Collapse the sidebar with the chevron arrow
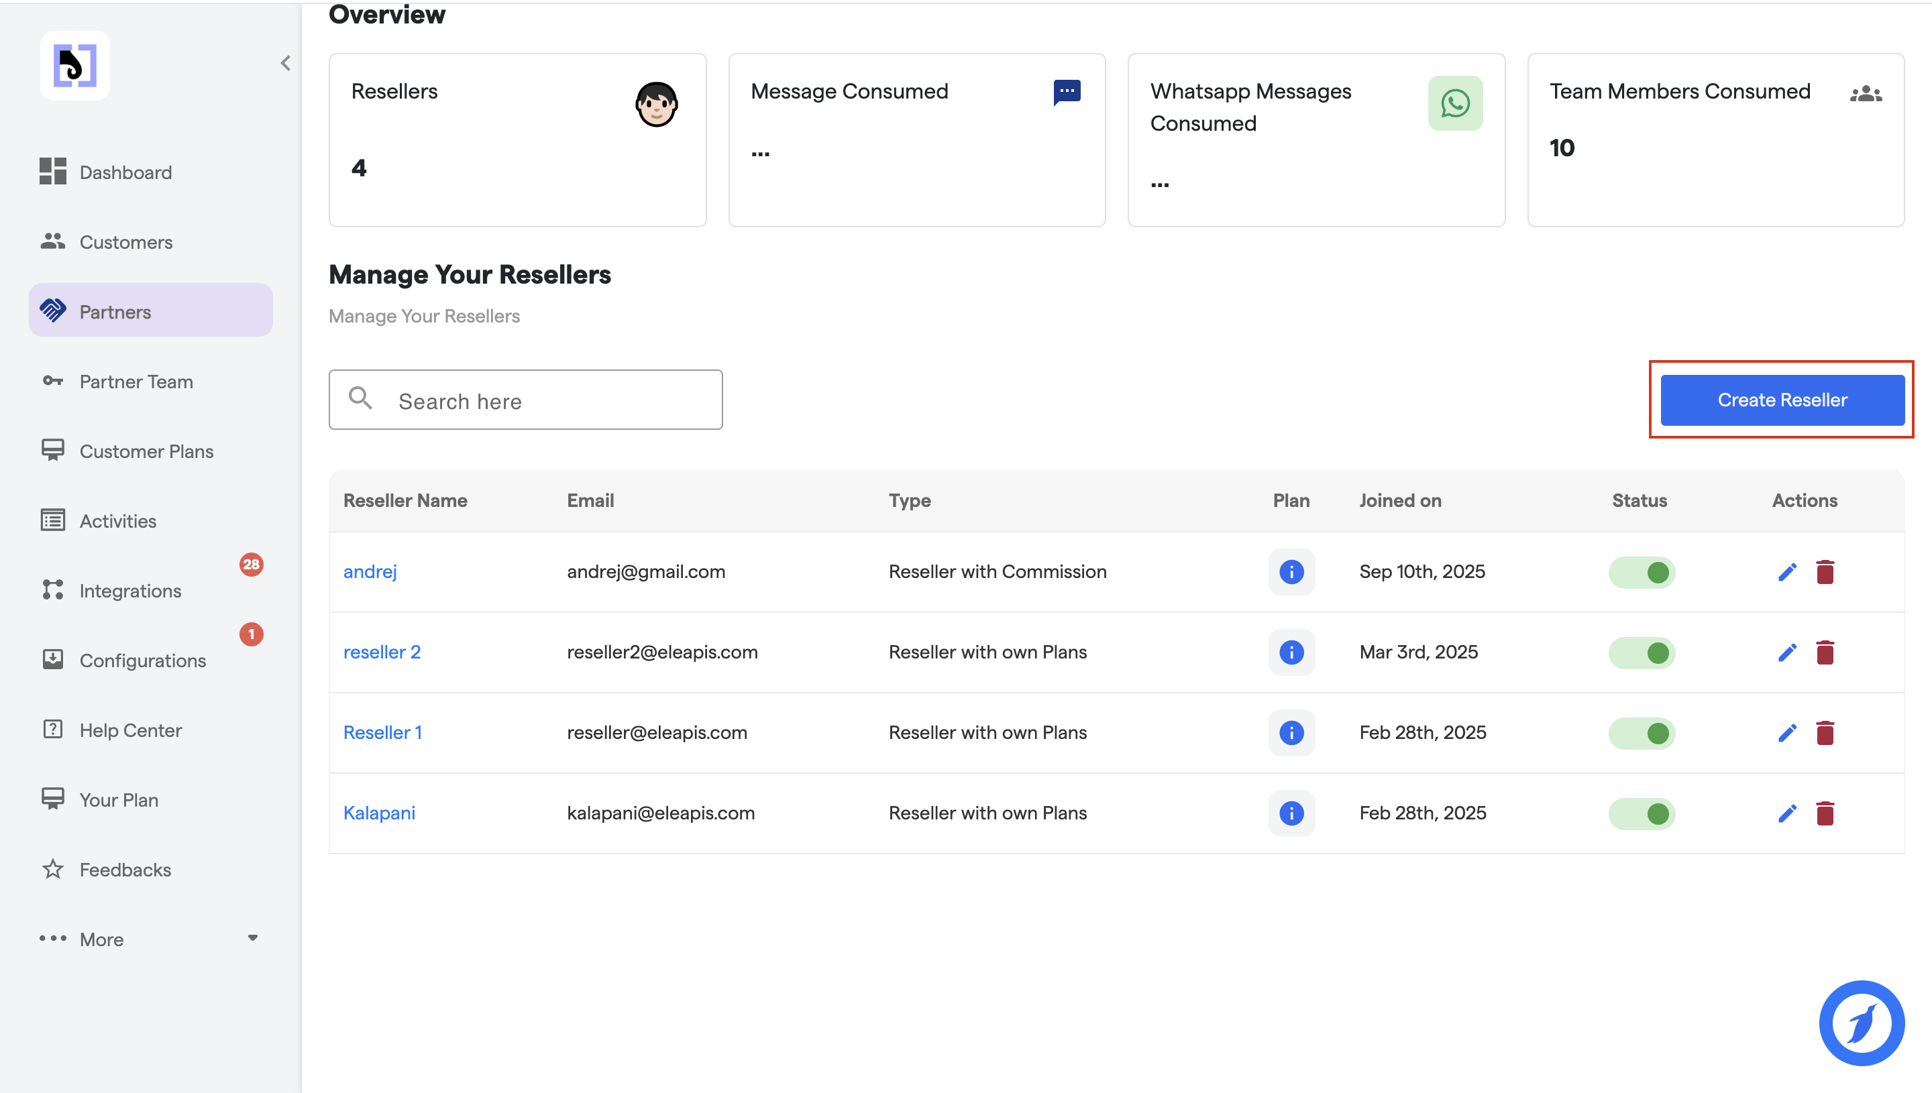 [x=285, y=63]
